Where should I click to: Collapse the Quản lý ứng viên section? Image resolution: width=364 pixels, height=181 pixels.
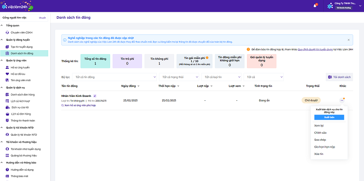pyautogui.click(x=2, y=60)
